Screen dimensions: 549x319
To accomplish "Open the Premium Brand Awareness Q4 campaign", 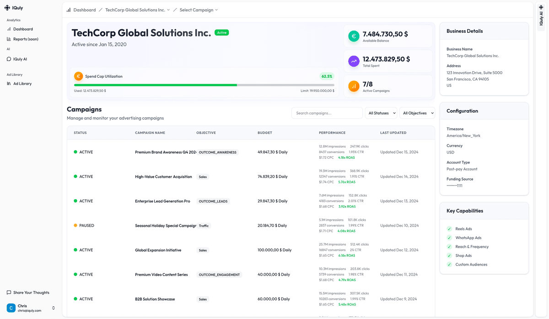I will click(165, 152).
